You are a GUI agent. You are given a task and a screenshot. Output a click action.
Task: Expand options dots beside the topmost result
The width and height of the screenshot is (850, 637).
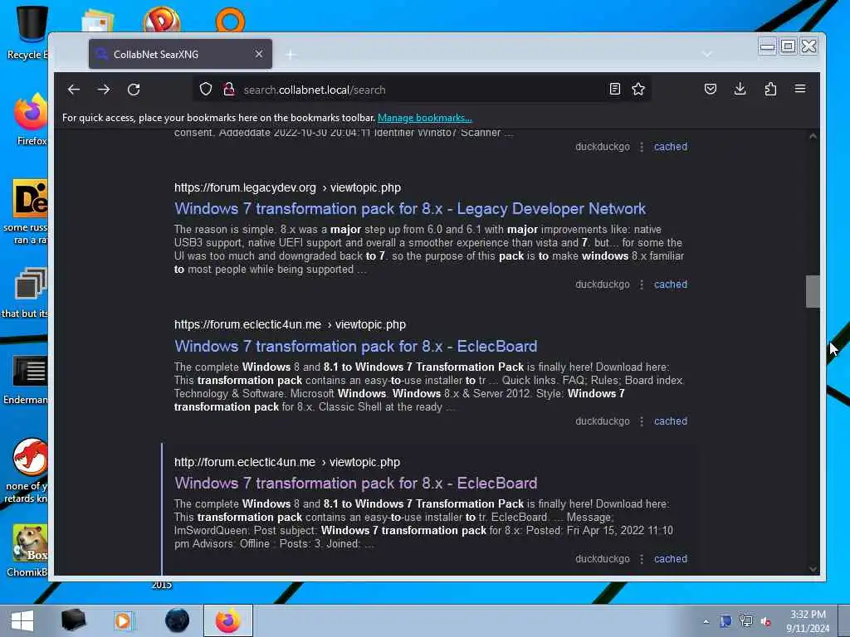642,147
